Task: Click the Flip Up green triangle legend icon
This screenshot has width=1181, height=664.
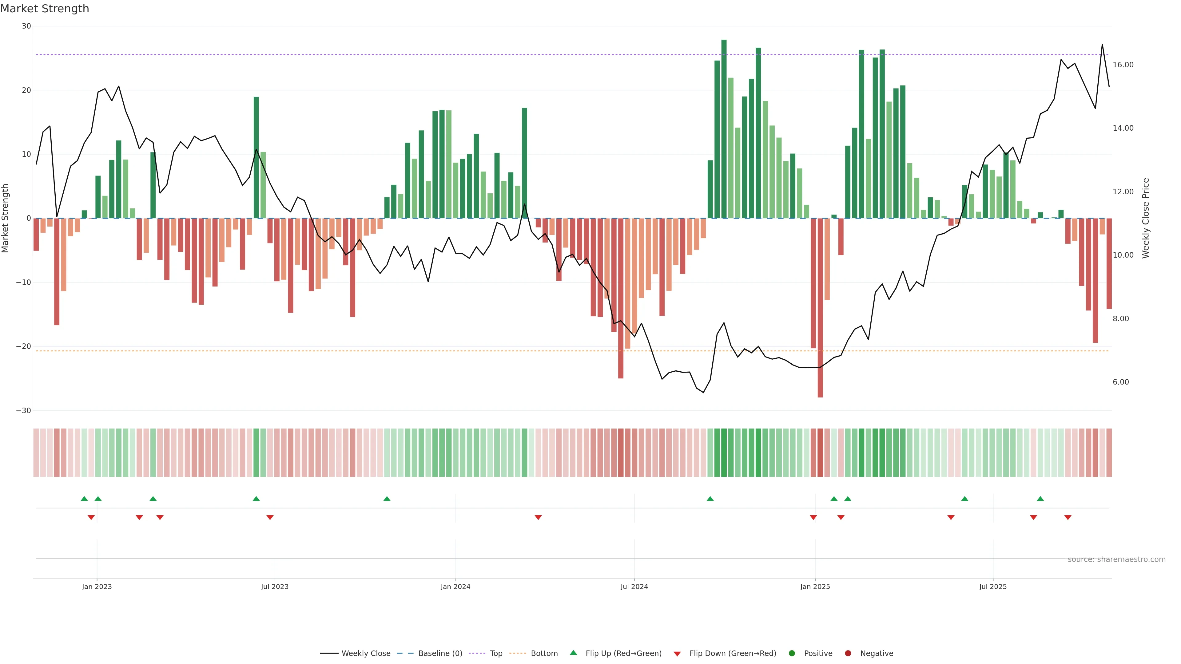Action: click(x=573, y=653)
